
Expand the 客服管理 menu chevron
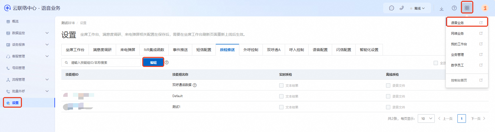click(x=47, y=56)
